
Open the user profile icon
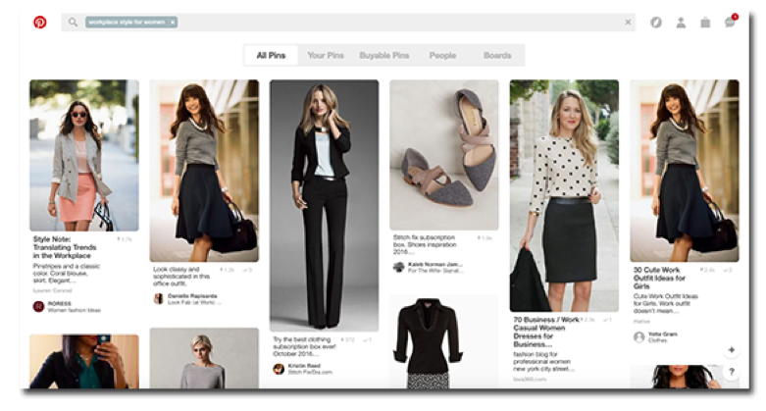pyautogui.click(x=681, y=22)
